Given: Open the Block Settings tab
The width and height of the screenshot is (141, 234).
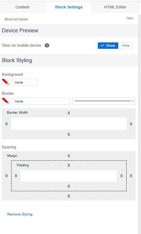Looking at the screenshot, I should [69, 7].
